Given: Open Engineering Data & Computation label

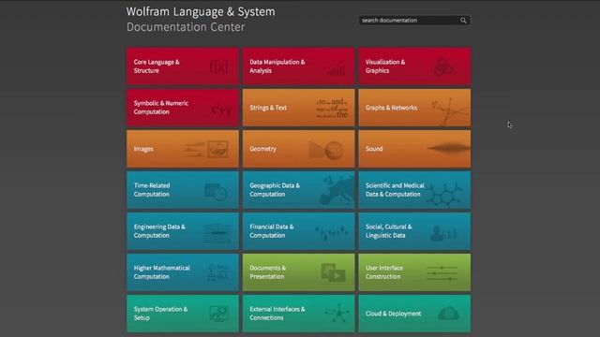Looking at the screenshot, I should 159,231.
